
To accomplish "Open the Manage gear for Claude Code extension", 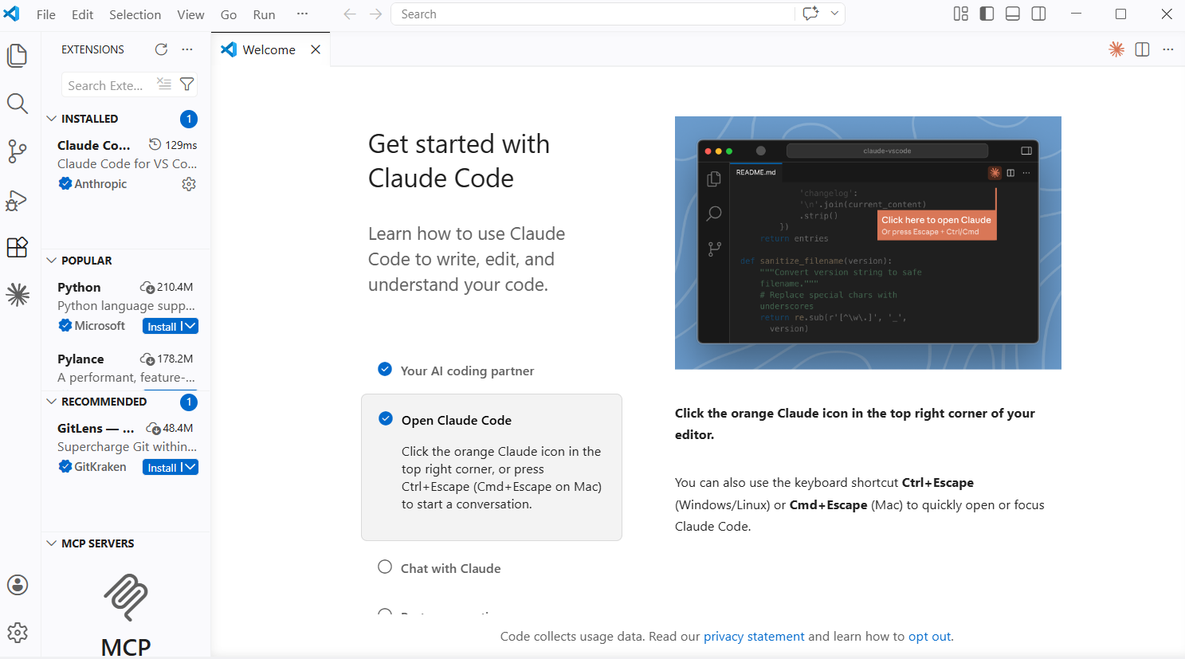I will 189,183.
